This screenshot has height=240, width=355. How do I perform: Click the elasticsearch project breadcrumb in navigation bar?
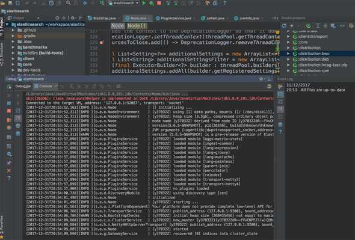click(15, 11)
